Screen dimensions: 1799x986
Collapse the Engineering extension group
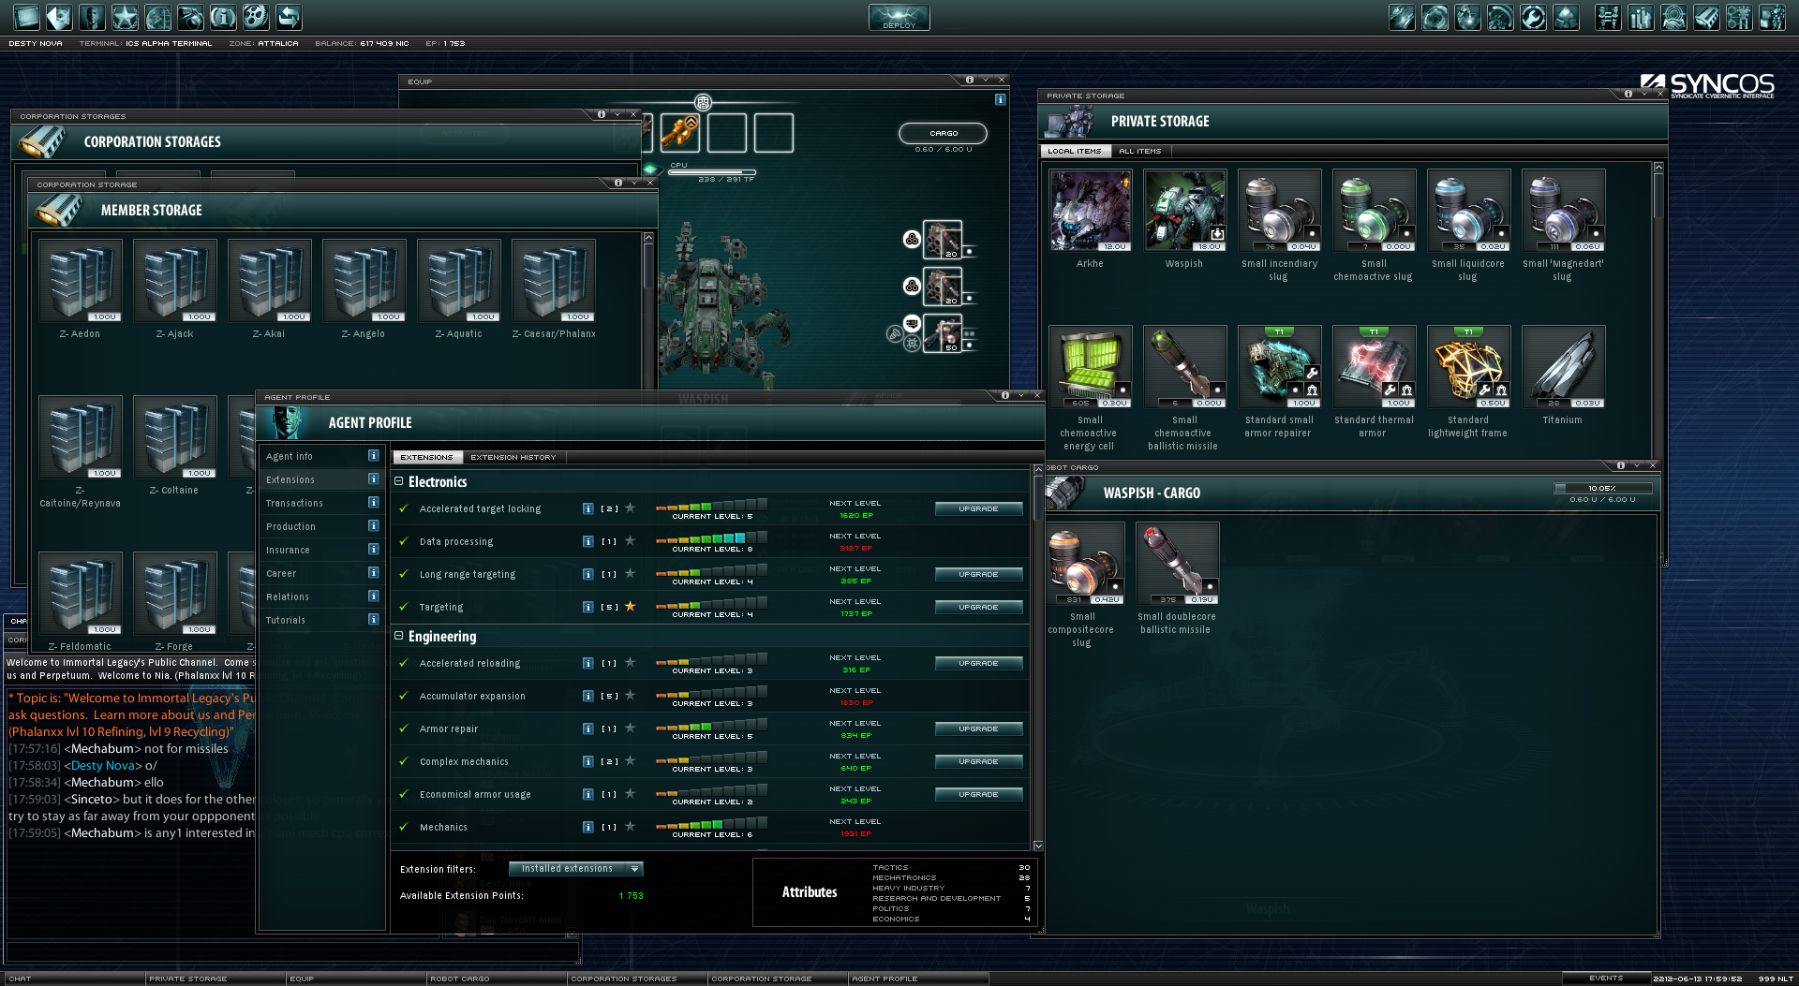point(399,636)
